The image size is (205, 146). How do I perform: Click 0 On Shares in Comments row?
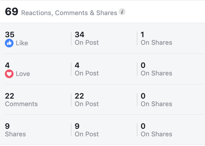143,96
